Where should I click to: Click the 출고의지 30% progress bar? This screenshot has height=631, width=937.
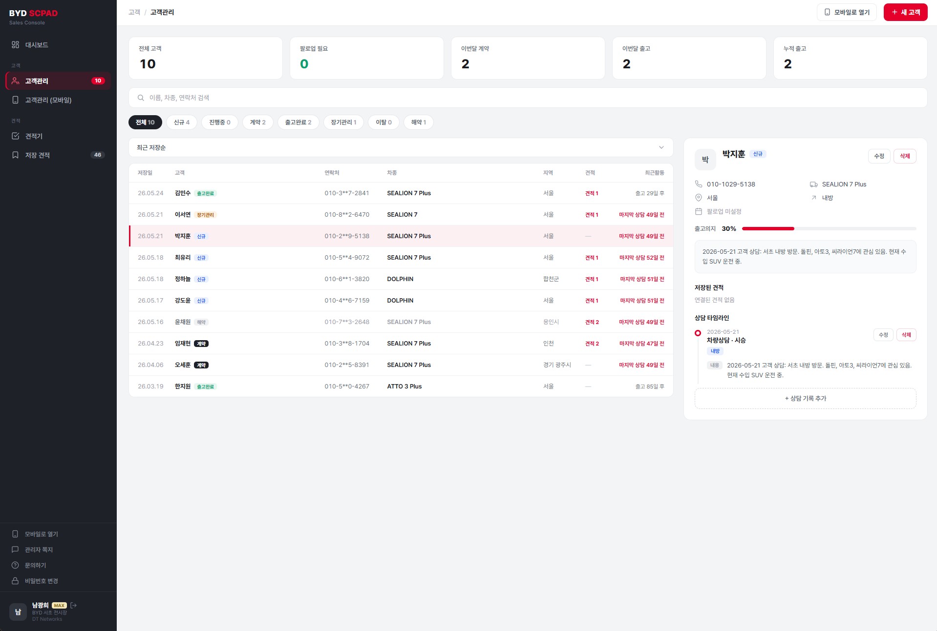click(829, 228)
